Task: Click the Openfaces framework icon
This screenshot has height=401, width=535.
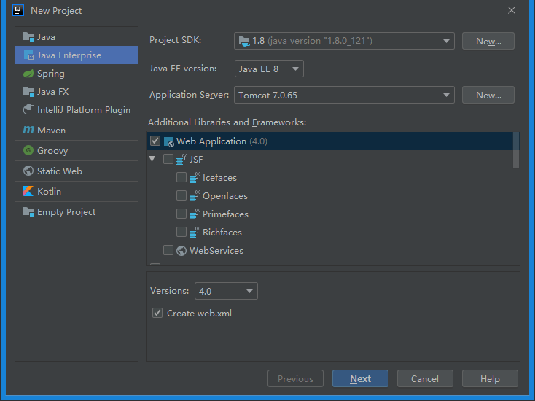Action: tap(195, 196)
